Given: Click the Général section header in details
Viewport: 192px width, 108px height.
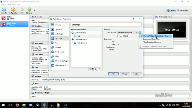Looking at the screenshot, I should click(38, 17).
